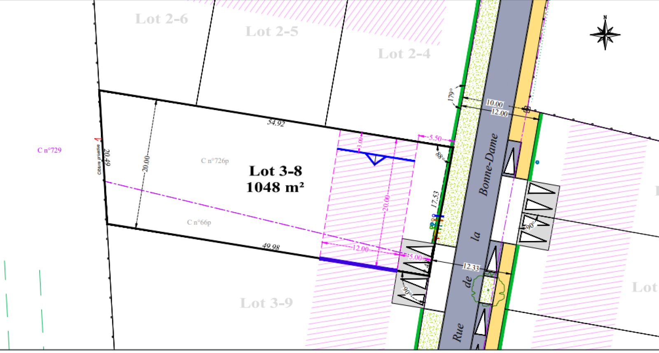Click the red marker above Clôture privative
The width and height of the screenshot is (659, 353).
click(97, 140)
